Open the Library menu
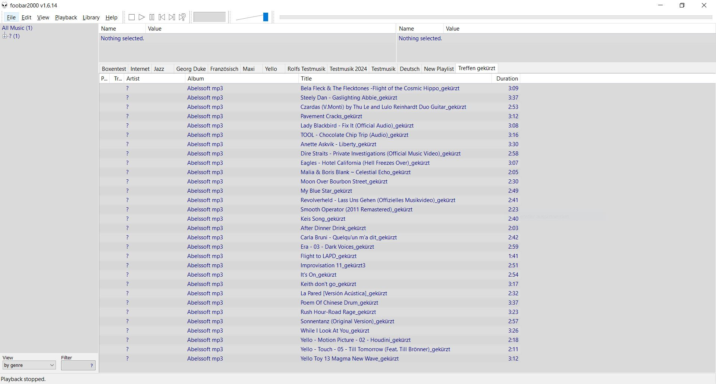 click(x=91, y=18)
